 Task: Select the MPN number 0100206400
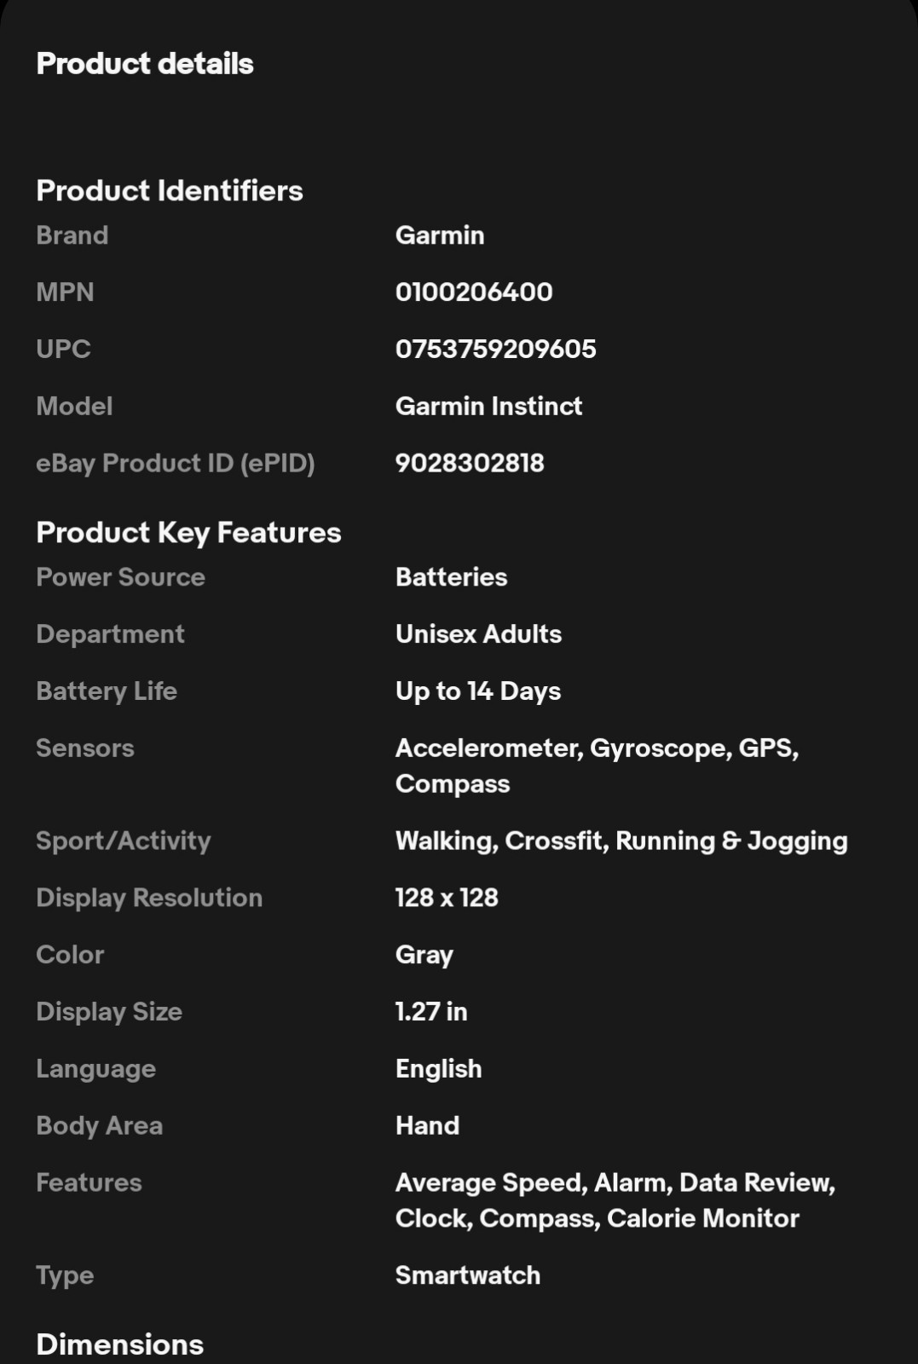pyautogui.click(x=474, y=292)
